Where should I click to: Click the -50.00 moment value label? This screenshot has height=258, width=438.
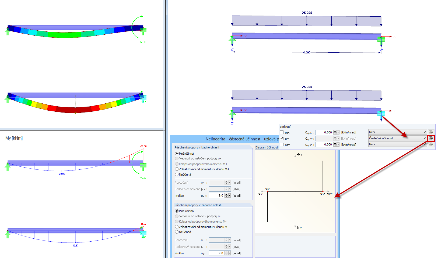click(x=143, y=146)
